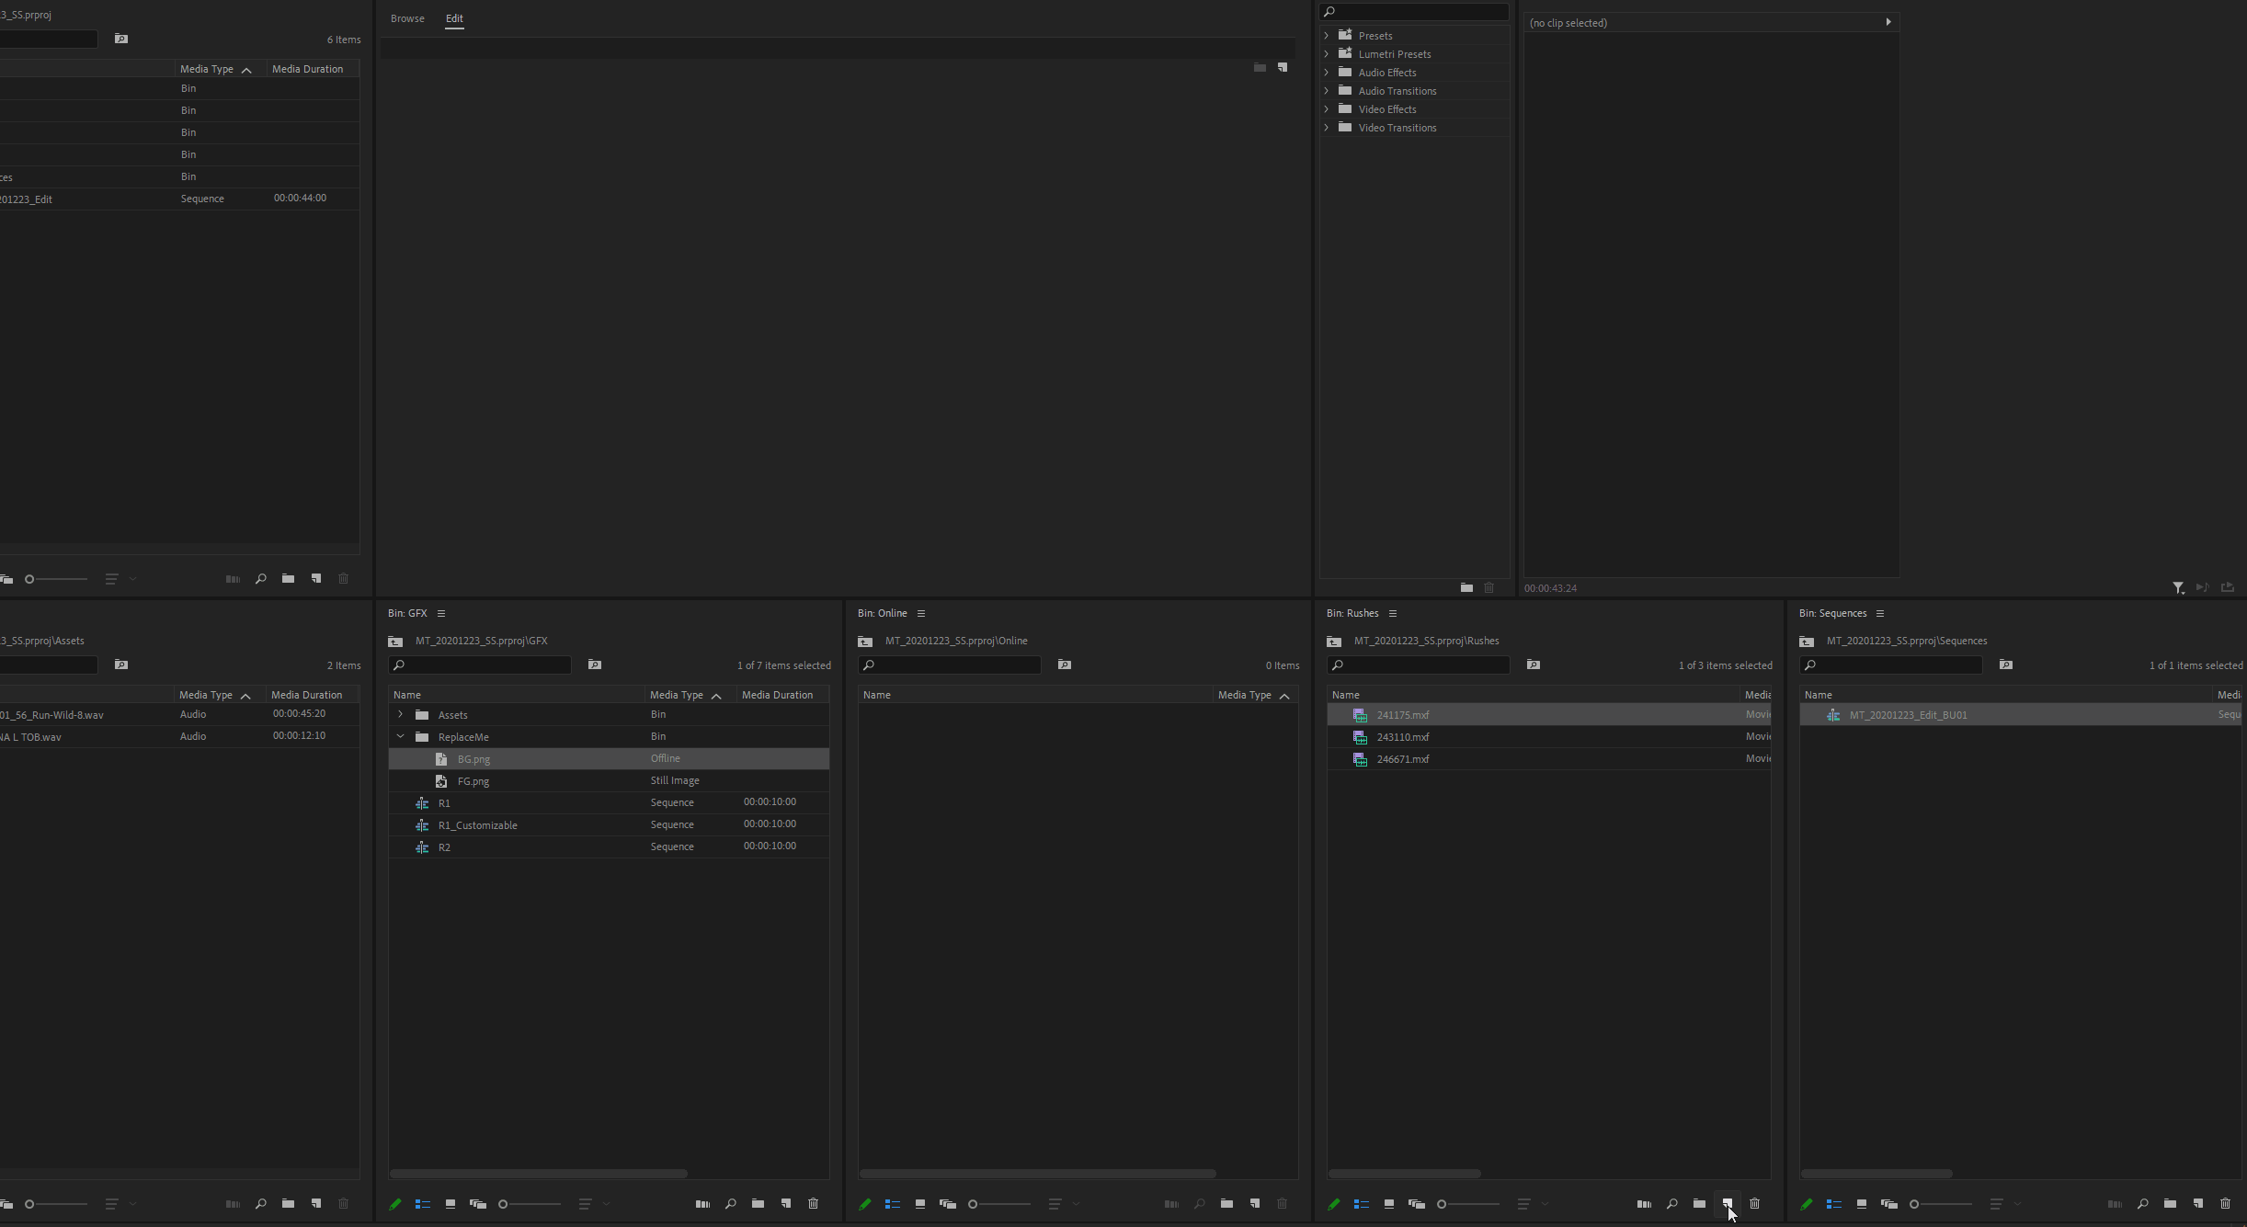Click New Bin icon in GFX bin

pyautogui.click(x=758, y=1203)
